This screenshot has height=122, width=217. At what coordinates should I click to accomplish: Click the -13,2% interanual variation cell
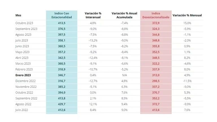(93, 40)
